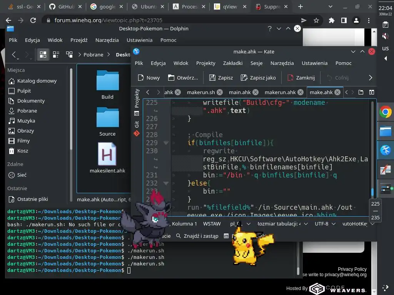The width and height of the screenshot is (394, 295).
Task: Close the main.ahk tab
Action: click(255, 92)
